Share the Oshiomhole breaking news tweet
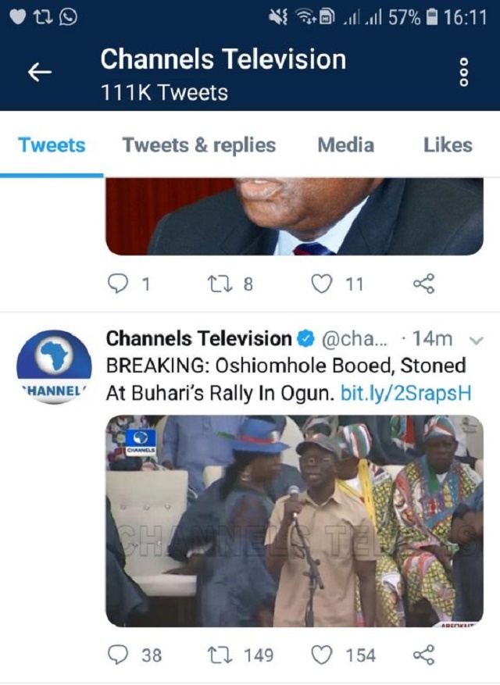Viewport: 500px width, 685px height. [x=423, y=655]
